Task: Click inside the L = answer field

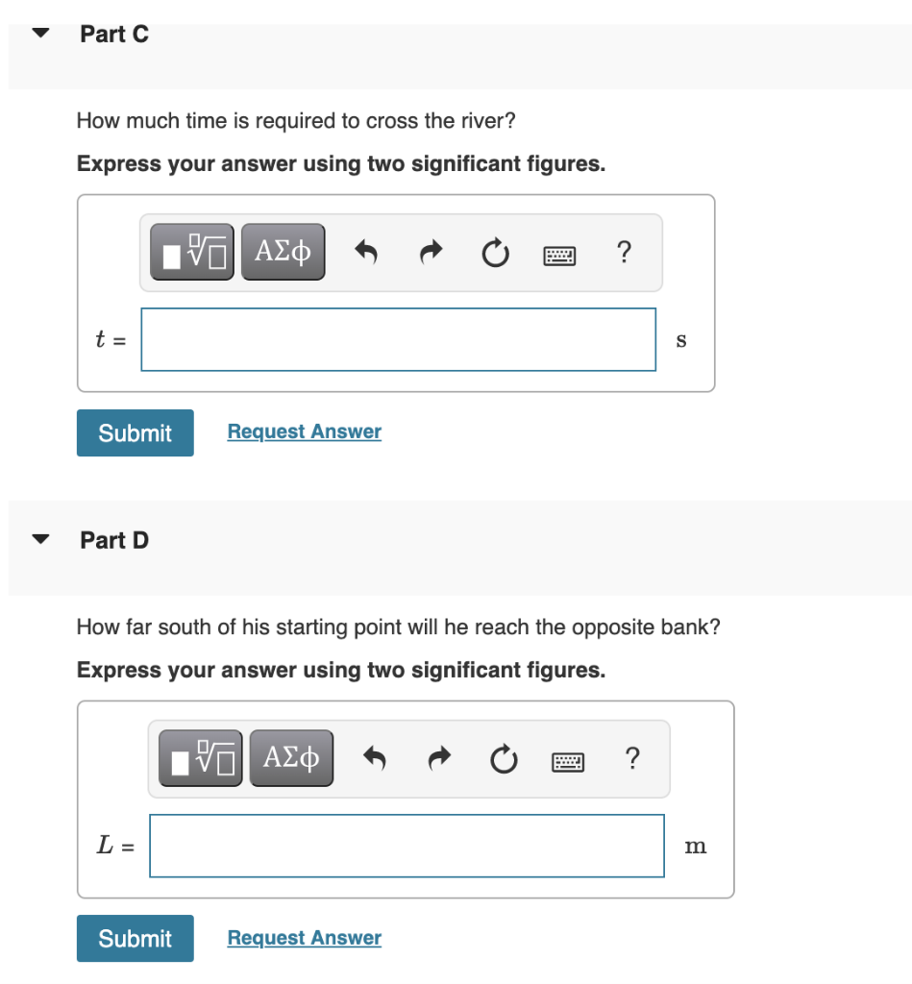Action: pyautogui.click(x=407, y=846)
